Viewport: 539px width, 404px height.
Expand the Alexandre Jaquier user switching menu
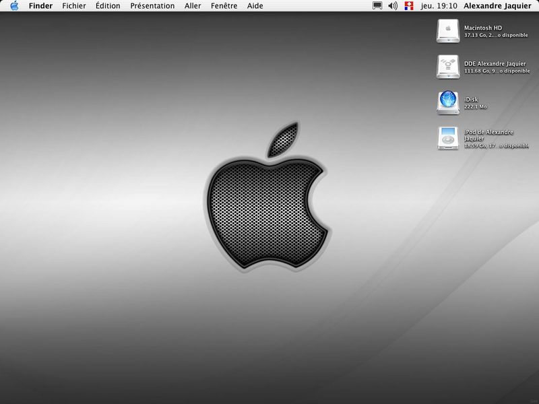(497, 6)
